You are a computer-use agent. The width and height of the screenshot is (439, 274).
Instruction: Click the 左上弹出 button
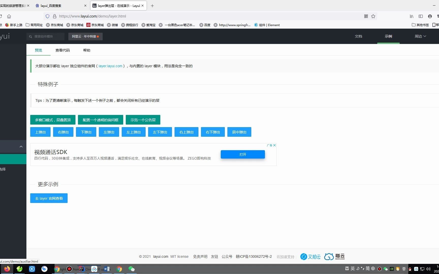[x=134, y=132]
